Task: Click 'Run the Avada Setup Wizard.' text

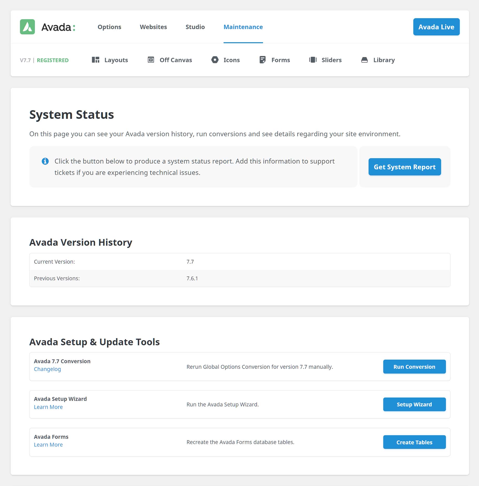Action: click(223, 404)
